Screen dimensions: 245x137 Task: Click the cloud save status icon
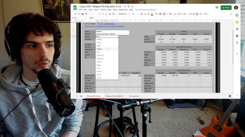[x=132, y=6]
